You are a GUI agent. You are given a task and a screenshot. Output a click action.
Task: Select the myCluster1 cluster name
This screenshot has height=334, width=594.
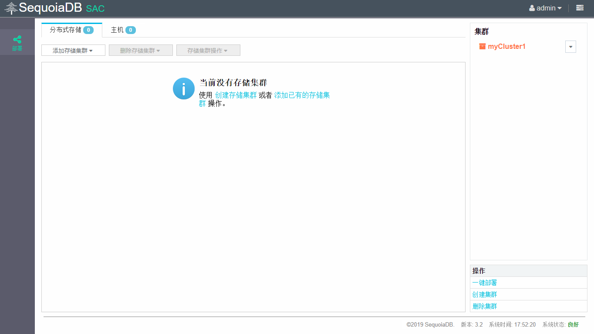pyautogui.click(x=506, y=46)
